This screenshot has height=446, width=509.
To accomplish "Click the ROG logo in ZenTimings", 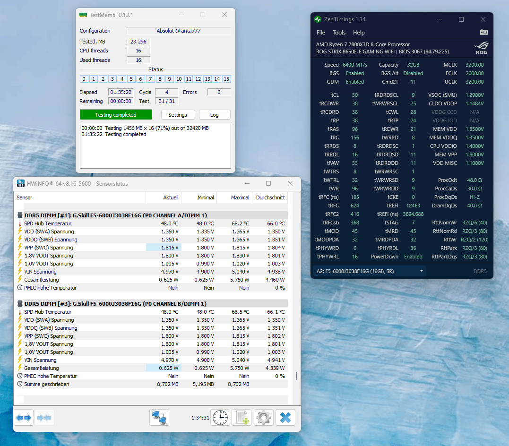I will [481, 48].
